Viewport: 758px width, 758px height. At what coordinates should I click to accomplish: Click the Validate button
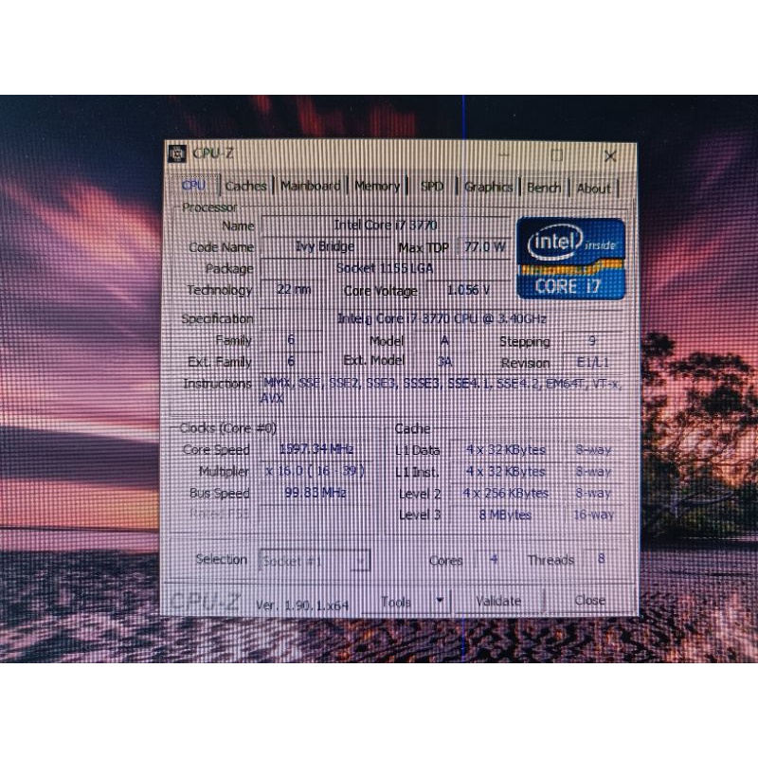pos(499,601)
